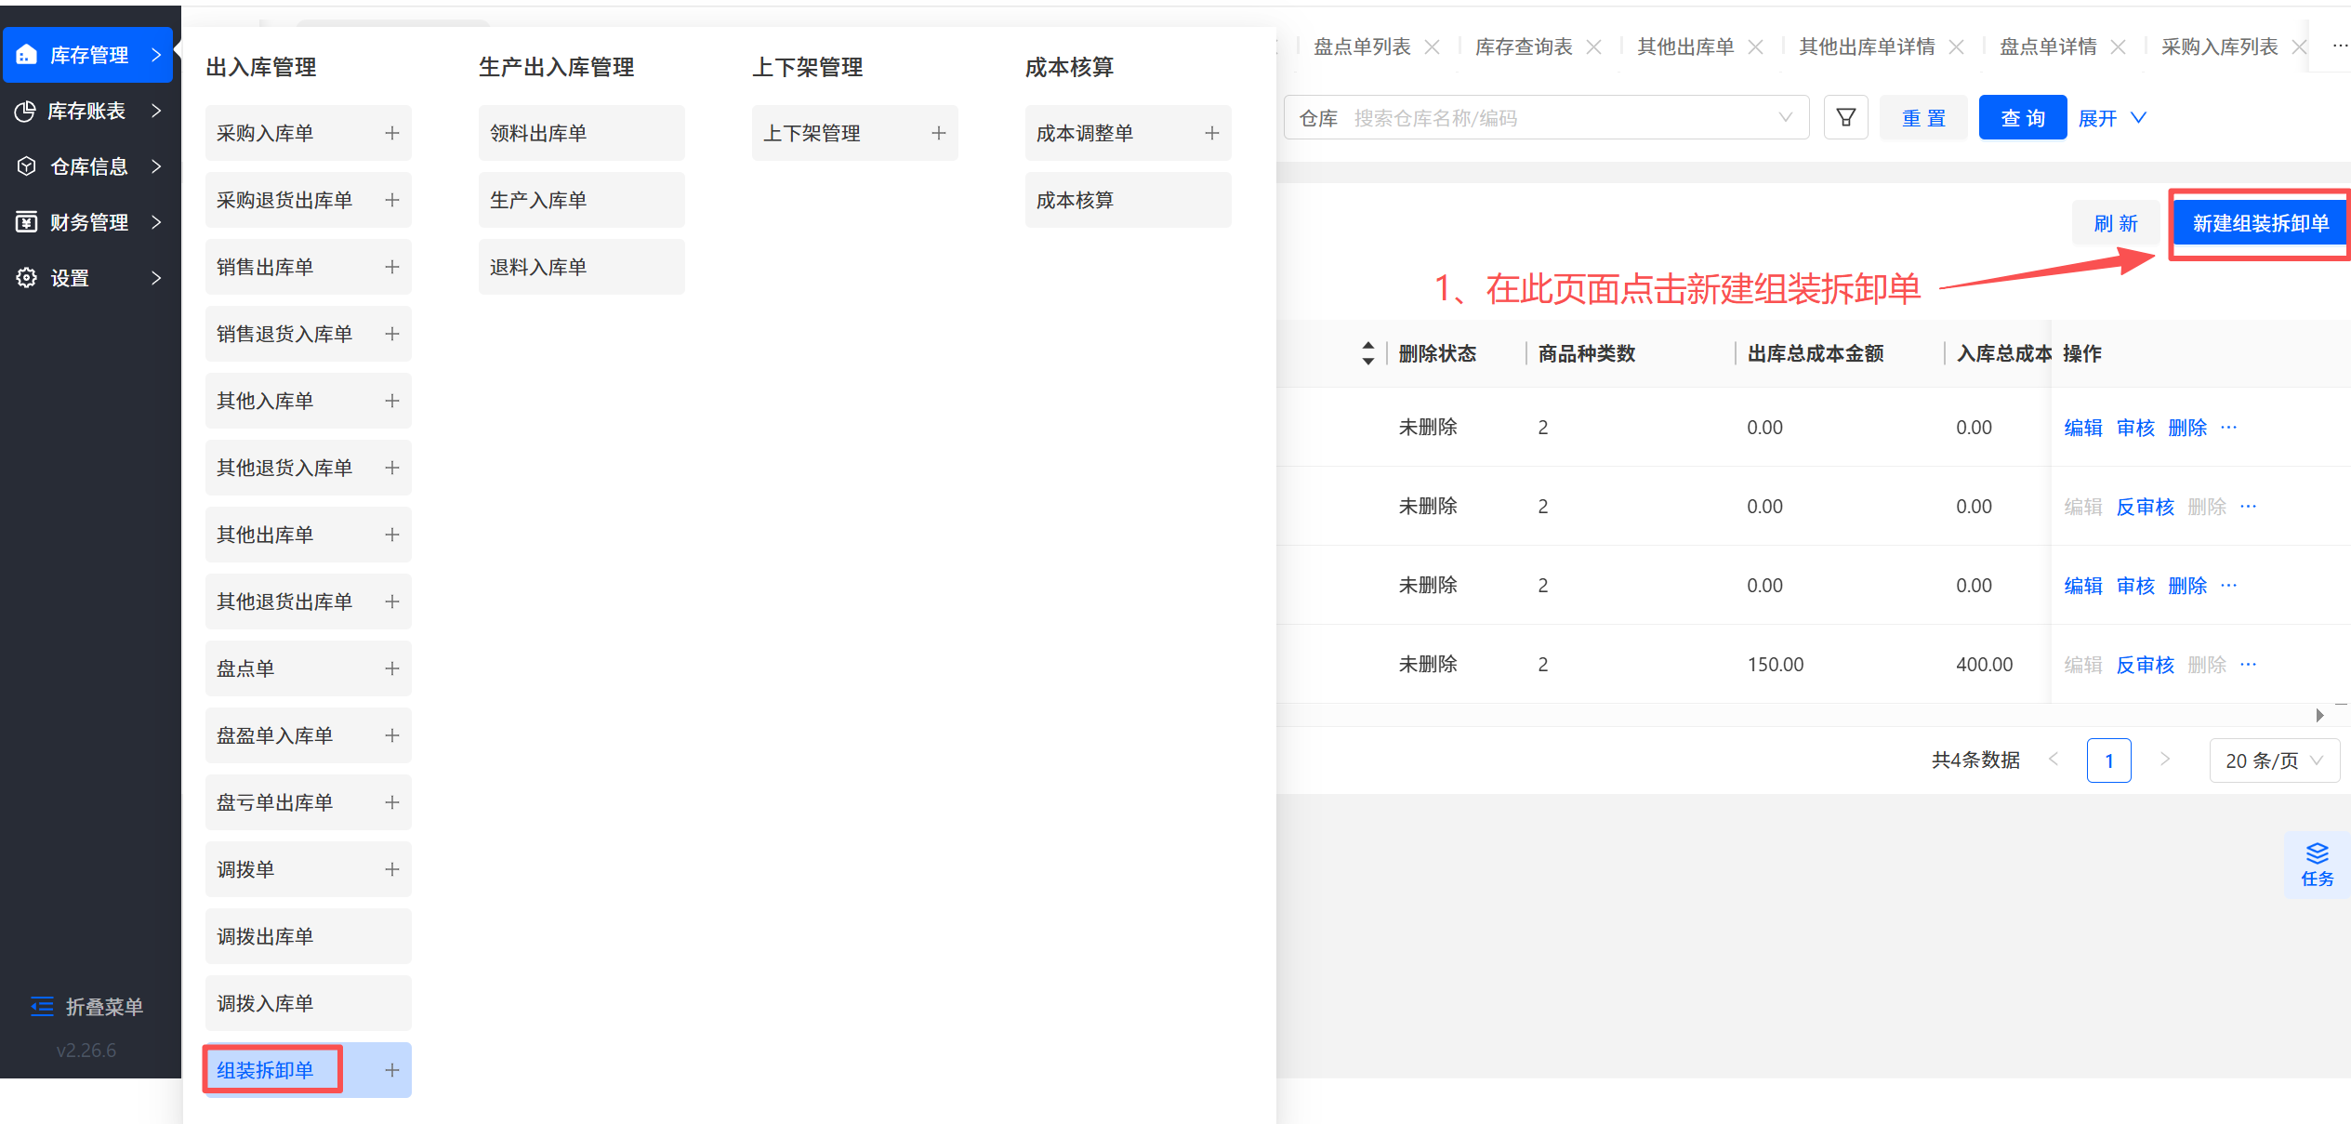Image resolution: width=2351 pixels, height=1124 pixels.
Task: Click plus icon next to 组装拆卸单
Action: (x=392, y=1070)
